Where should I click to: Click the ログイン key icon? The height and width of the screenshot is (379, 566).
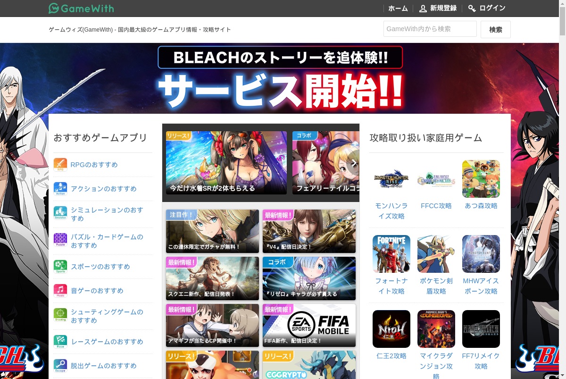tap(472, 8)
